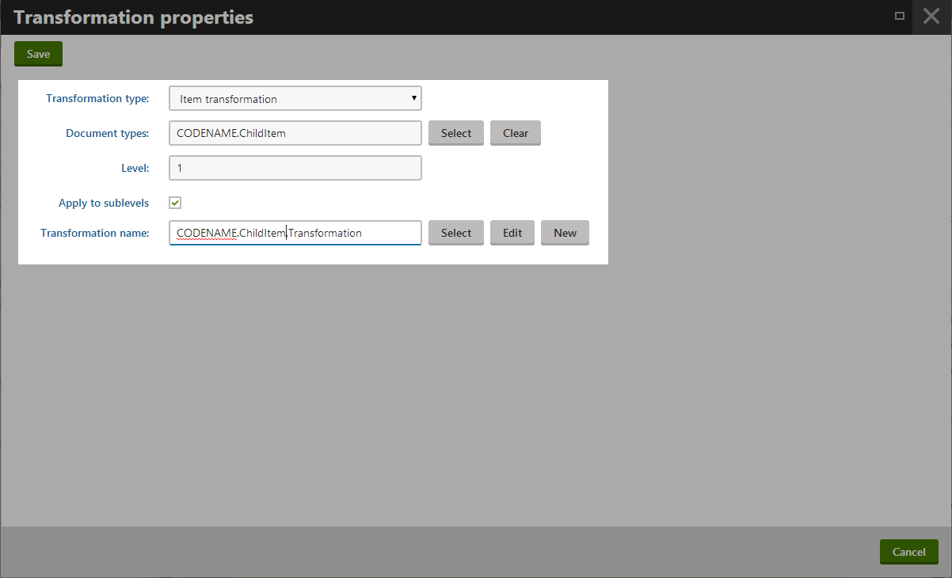Open the Transformation type dropdown
Image resolution: width=952 pixels, height=578 pixels.
295,98
